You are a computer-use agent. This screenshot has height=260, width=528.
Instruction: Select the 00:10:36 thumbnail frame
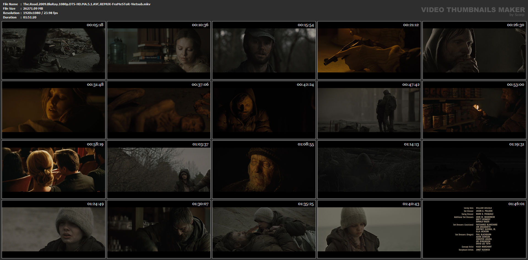[x=159, y=50]
